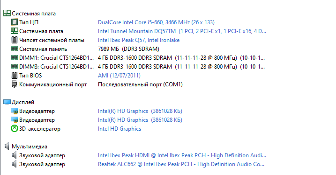Click the CPU chip icon beside Тип ЦП
This screenshot has width=336, height=175.
[15, 22]
